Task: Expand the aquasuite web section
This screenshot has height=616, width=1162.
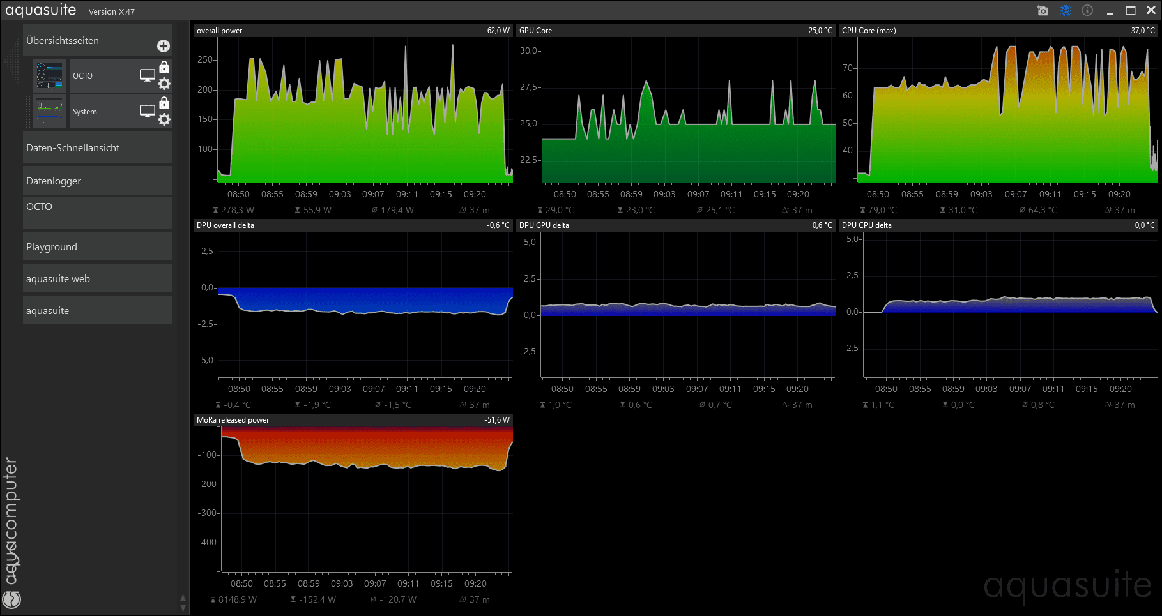Action: click(x=98, y=278)
